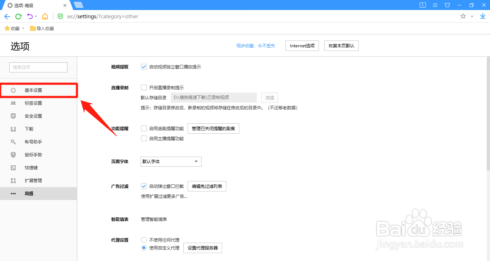Image resolution: width=490 pixels, height=261 pixels.
Task: Select the 不使用任何代理 radio option
Action: [x=143, y=240]
